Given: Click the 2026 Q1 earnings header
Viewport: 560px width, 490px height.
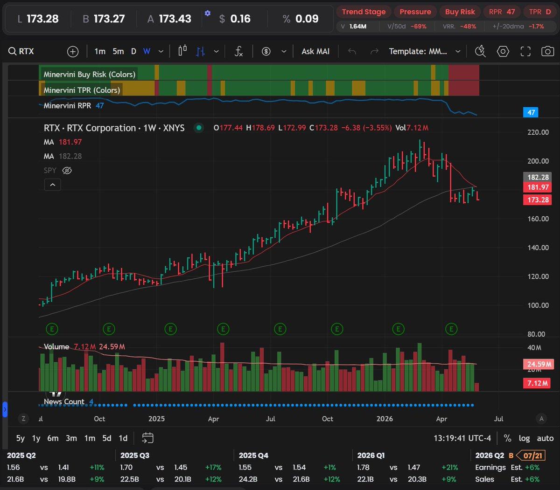Looking at the screenshot, I should coord(372,455).
